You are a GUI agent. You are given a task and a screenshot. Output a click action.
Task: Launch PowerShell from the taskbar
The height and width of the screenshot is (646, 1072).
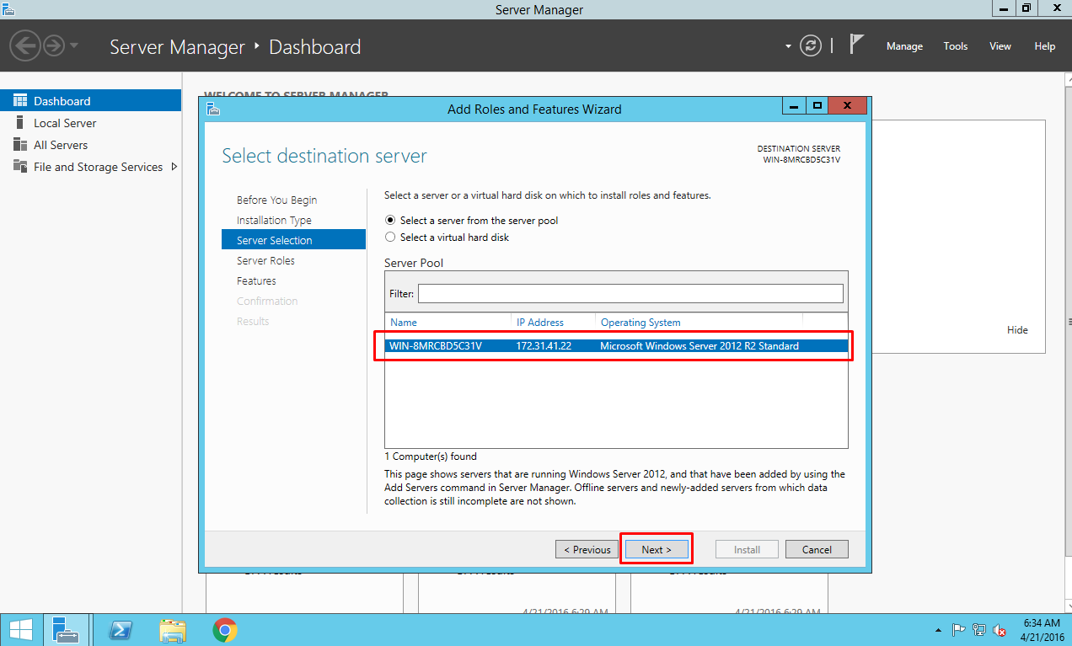point(121,630)
